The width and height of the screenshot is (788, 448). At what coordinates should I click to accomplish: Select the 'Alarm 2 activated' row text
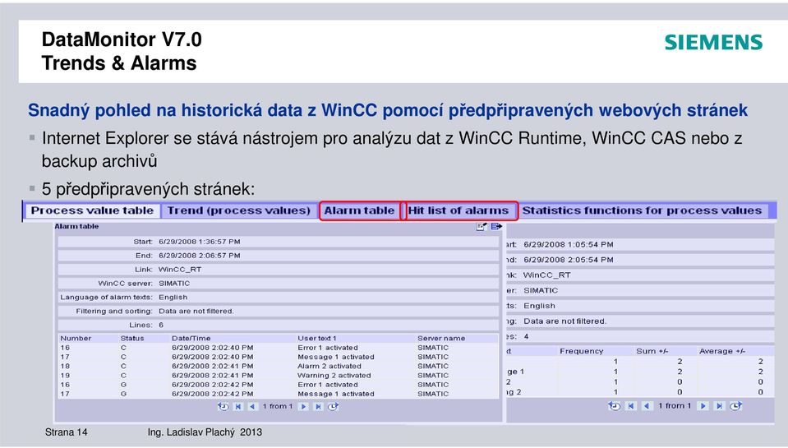(x=329, y=366)
